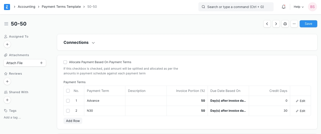Screen dimensions: 321x134
Task: Open the three-dots more options menu
Action: click(x=294, y=24)
